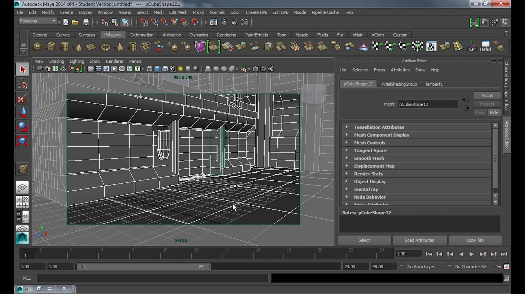
Task: Create a polygon sphere from the shelf
Action: [37, 47]
